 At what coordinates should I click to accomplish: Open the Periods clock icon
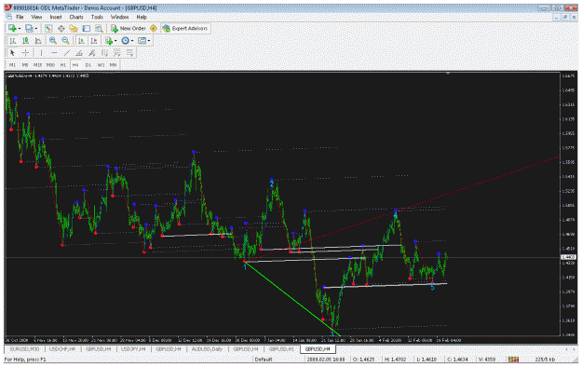point(126,40)
